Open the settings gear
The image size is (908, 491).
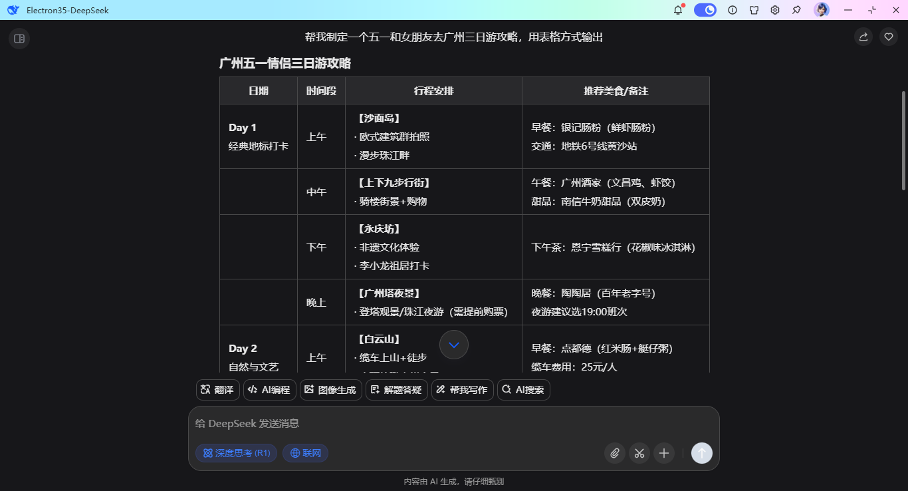(774, 10)
